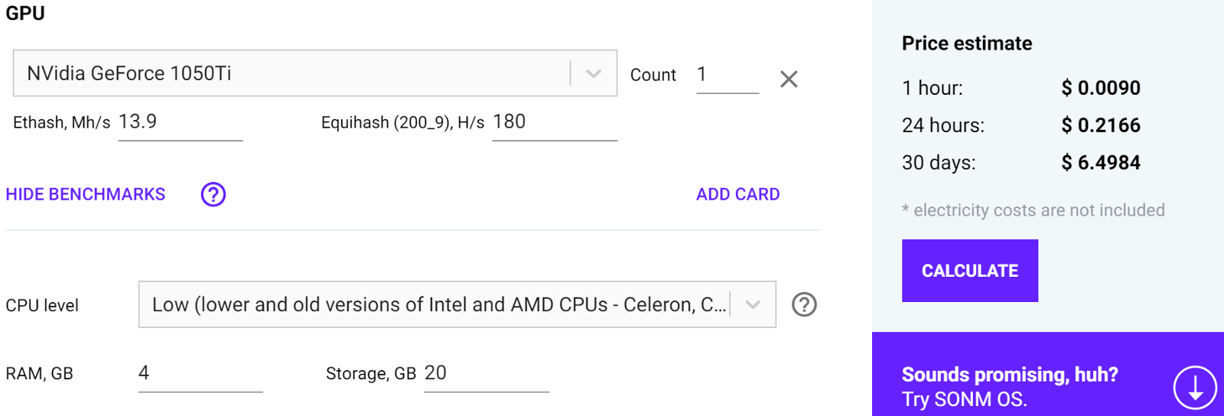
Task: Expand the CPU level dropdown chevron
Action: click(753, 304)
